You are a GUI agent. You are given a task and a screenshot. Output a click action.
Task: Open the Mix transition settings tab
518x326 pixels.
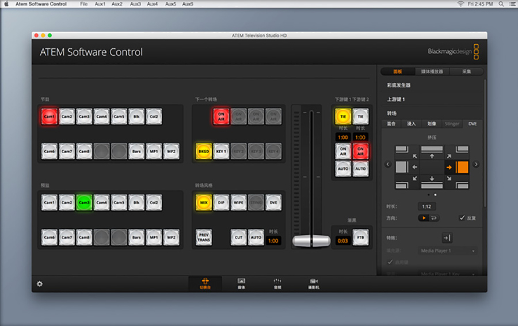click(x=391, y=124)
